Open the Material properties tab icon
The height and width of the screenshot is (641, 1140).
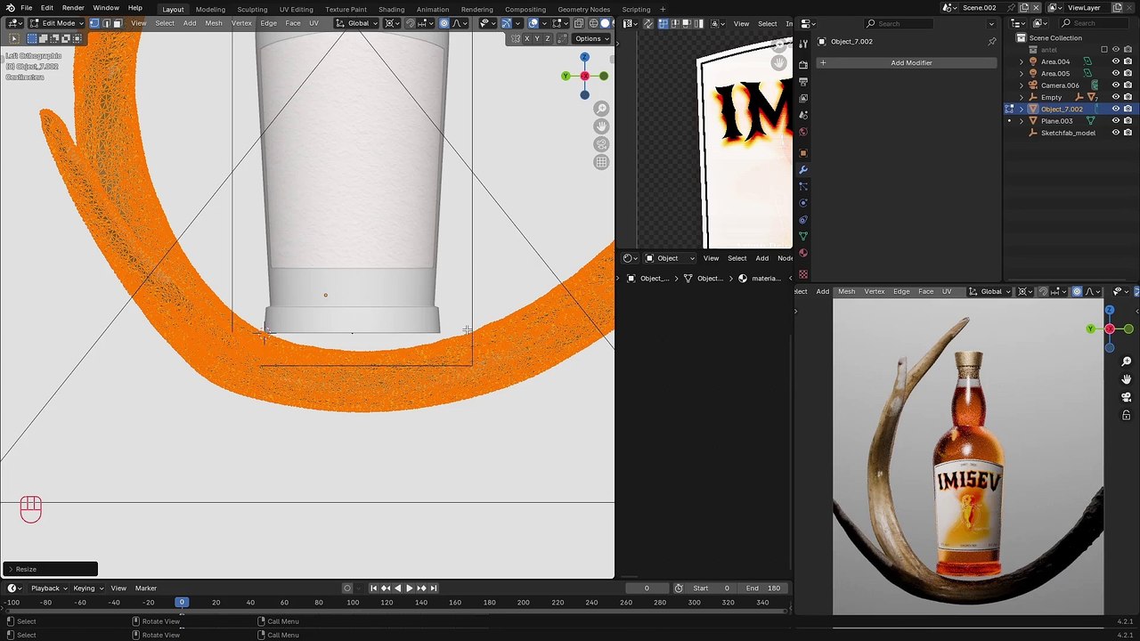point(802,254)
